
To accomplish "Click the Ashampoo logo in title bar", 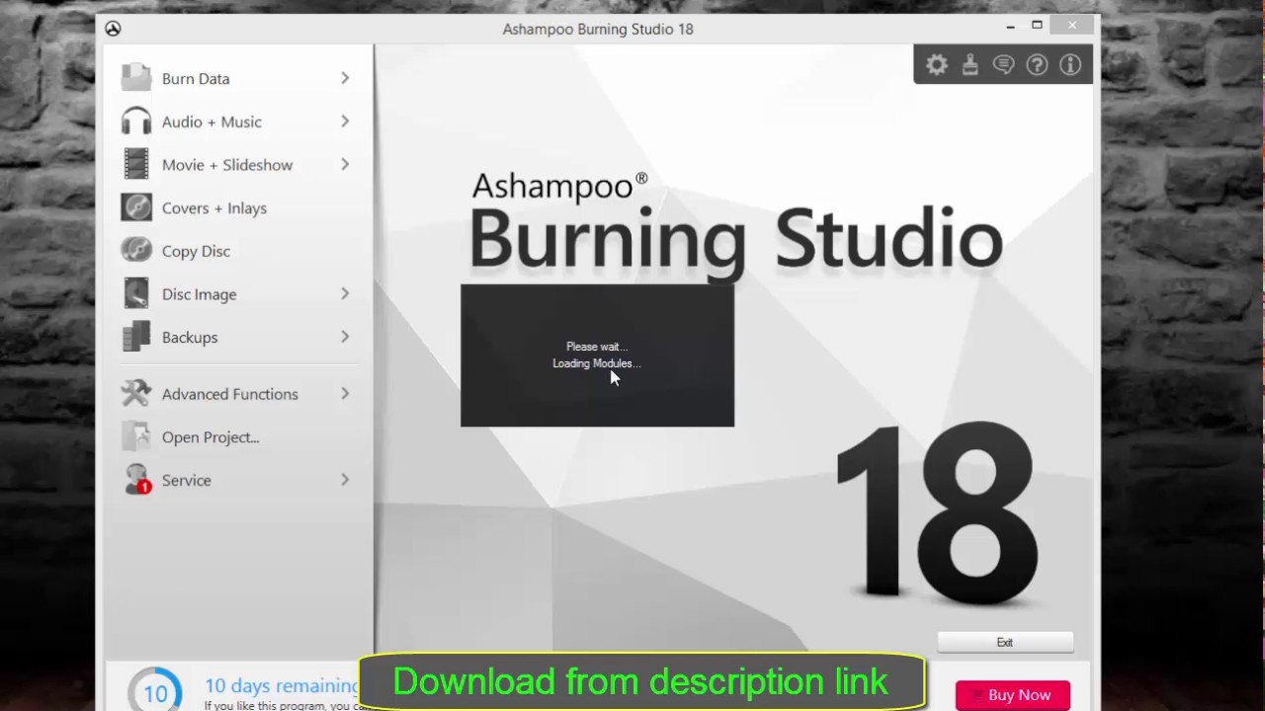I will [x=113, y=29].
